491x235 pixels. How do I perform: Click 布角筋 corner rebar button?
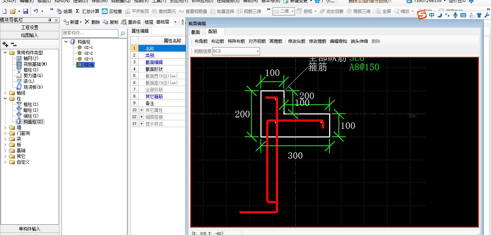201,41
